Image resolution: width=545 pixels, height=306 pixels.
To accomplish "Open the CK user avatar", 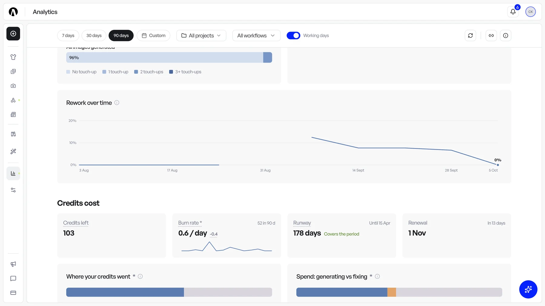I will tap(530, 12).
